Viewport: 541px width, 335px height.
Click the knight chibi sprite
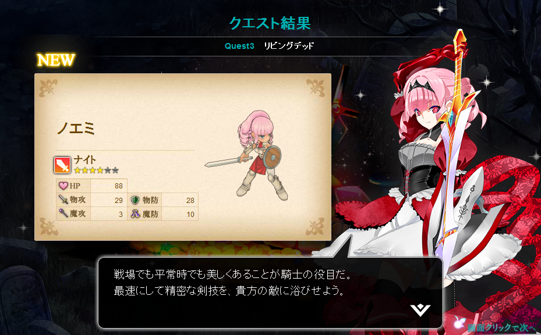pos(247,155)
